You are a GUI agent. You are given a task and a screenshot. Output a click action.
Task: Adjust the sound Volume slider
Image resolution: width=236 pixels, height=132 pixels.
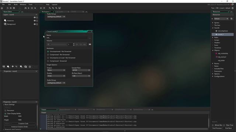pyautogui.click(x=58, y=44)
